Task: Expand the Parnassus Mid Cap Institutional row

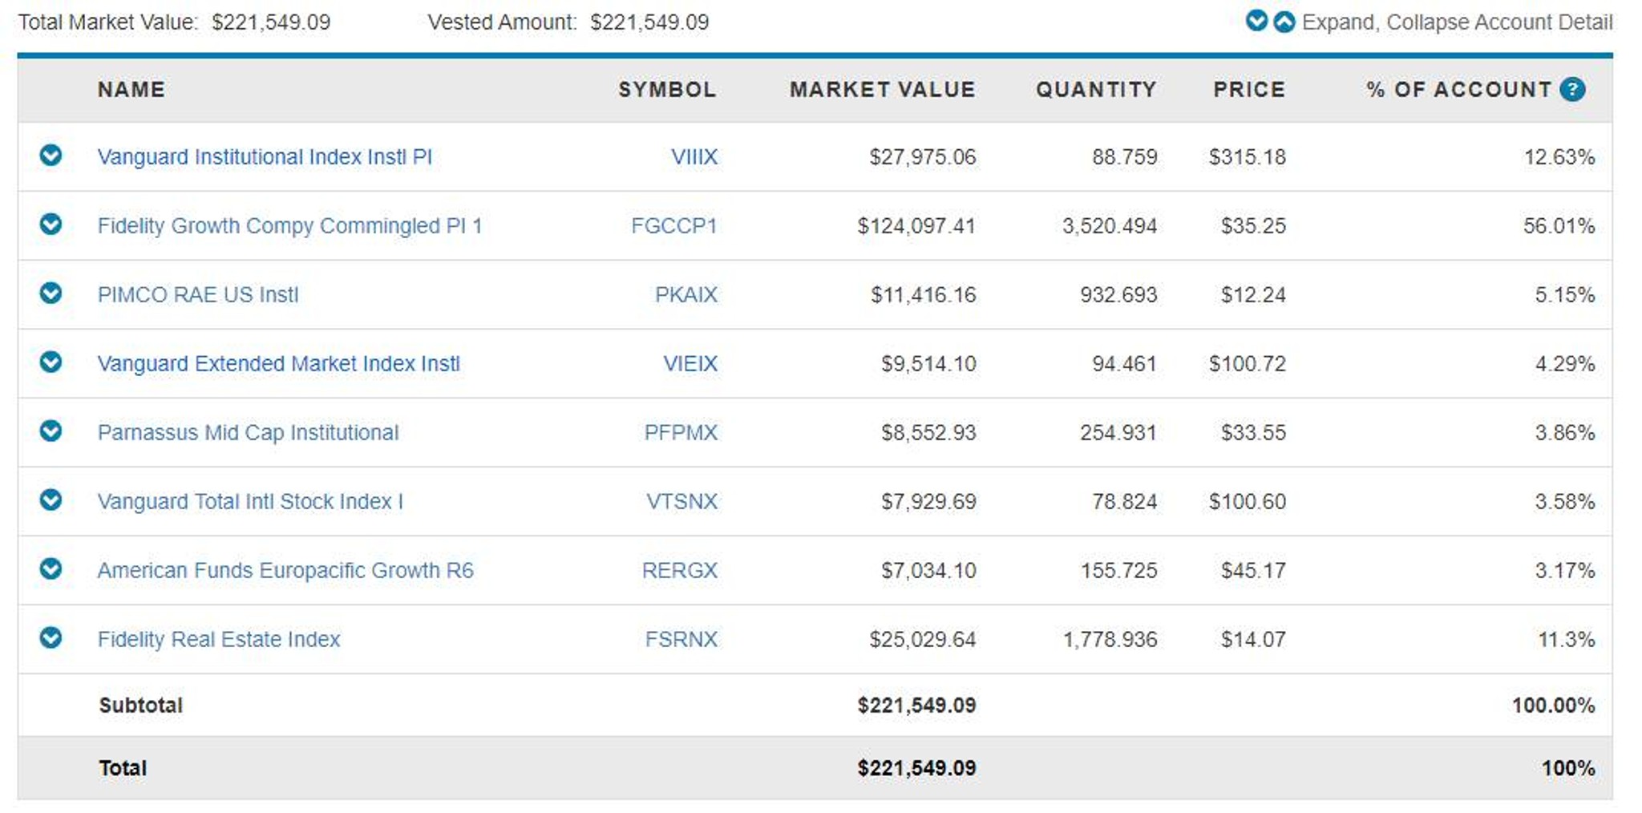Action: 51,431
